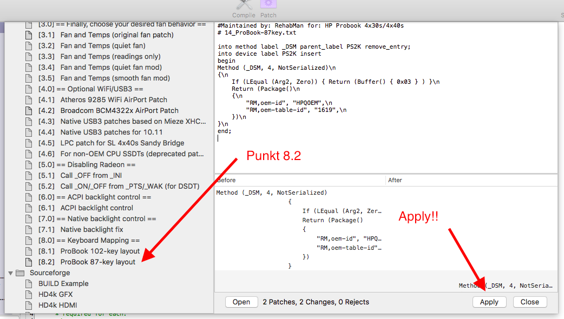This screenshot has height=319, width=564.
Task: Click the After column header
Action: click(471, 181)
